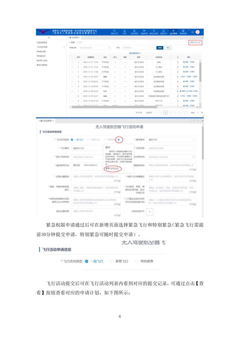240x339 pixels.
Task: Open 操控员资质 icon in top navigation
Action: (x=154, y=31)
